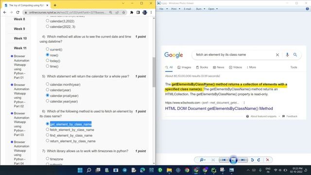This screenshot has height=175, width=311.
Task: Collapse Week 11 section
Action: (20, 48)
